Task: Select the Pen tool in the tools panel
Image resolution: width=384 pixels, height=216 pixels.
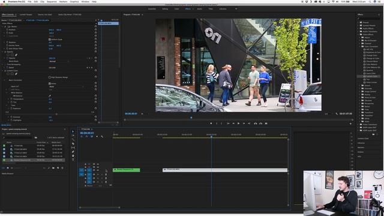Action: coord(73,152)
